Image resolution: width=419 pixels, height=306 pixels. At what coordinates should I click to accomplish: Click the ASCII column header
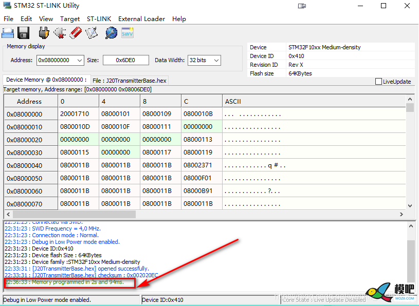pyautogui.click(x=314, y=101)
